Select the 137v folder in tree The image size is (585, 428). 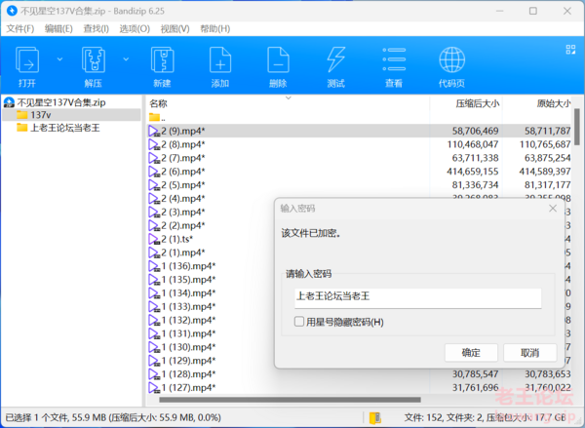[71, 115]
